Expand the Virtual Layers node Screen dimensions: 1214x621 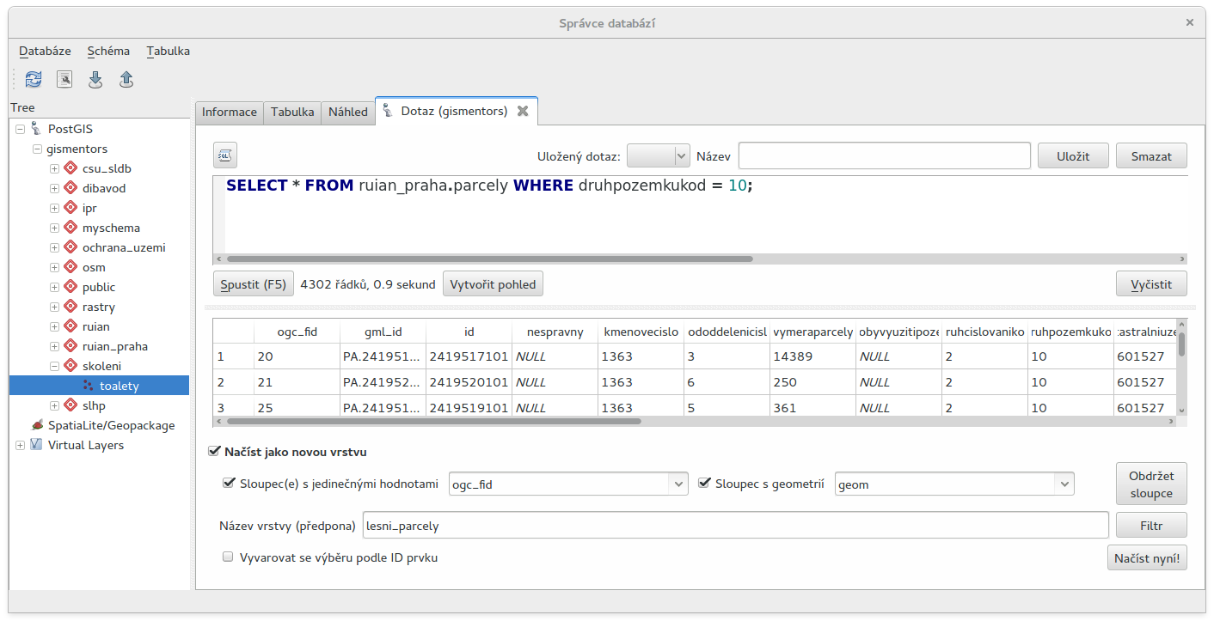tap(21, 445)
